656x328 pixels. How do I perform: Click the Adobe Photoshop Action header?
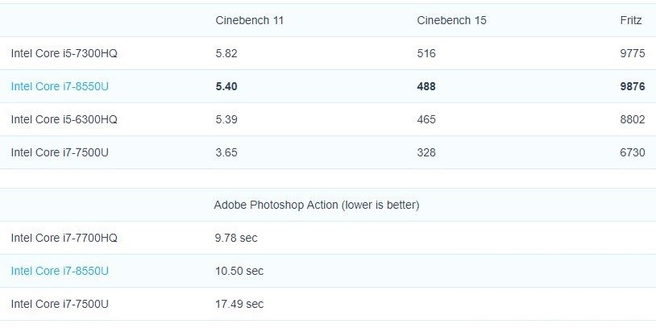[x=316, y=205]
